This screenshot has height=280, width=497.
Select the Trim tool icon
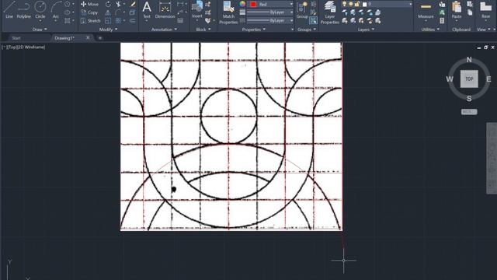118,4
